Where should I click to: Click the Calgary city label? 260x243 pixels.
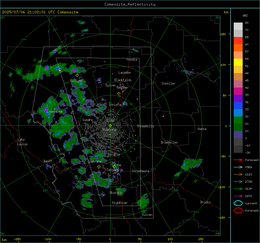[x=113, y=170]
